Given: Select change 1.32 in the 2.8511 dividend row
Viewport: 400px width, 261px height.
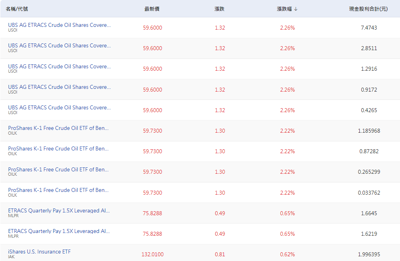Looking at the screenshot, I should point(220,48).
